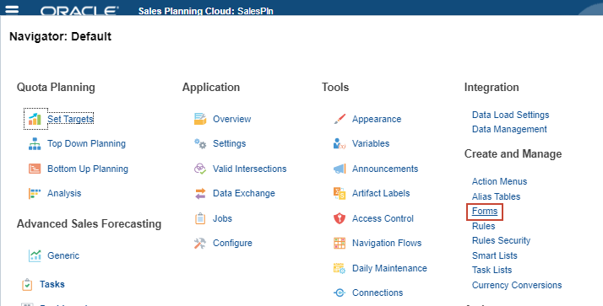Click the Top Down Planning hierarchy icon
The width and height of the screenshot is (603, 306).
(35, 143)
